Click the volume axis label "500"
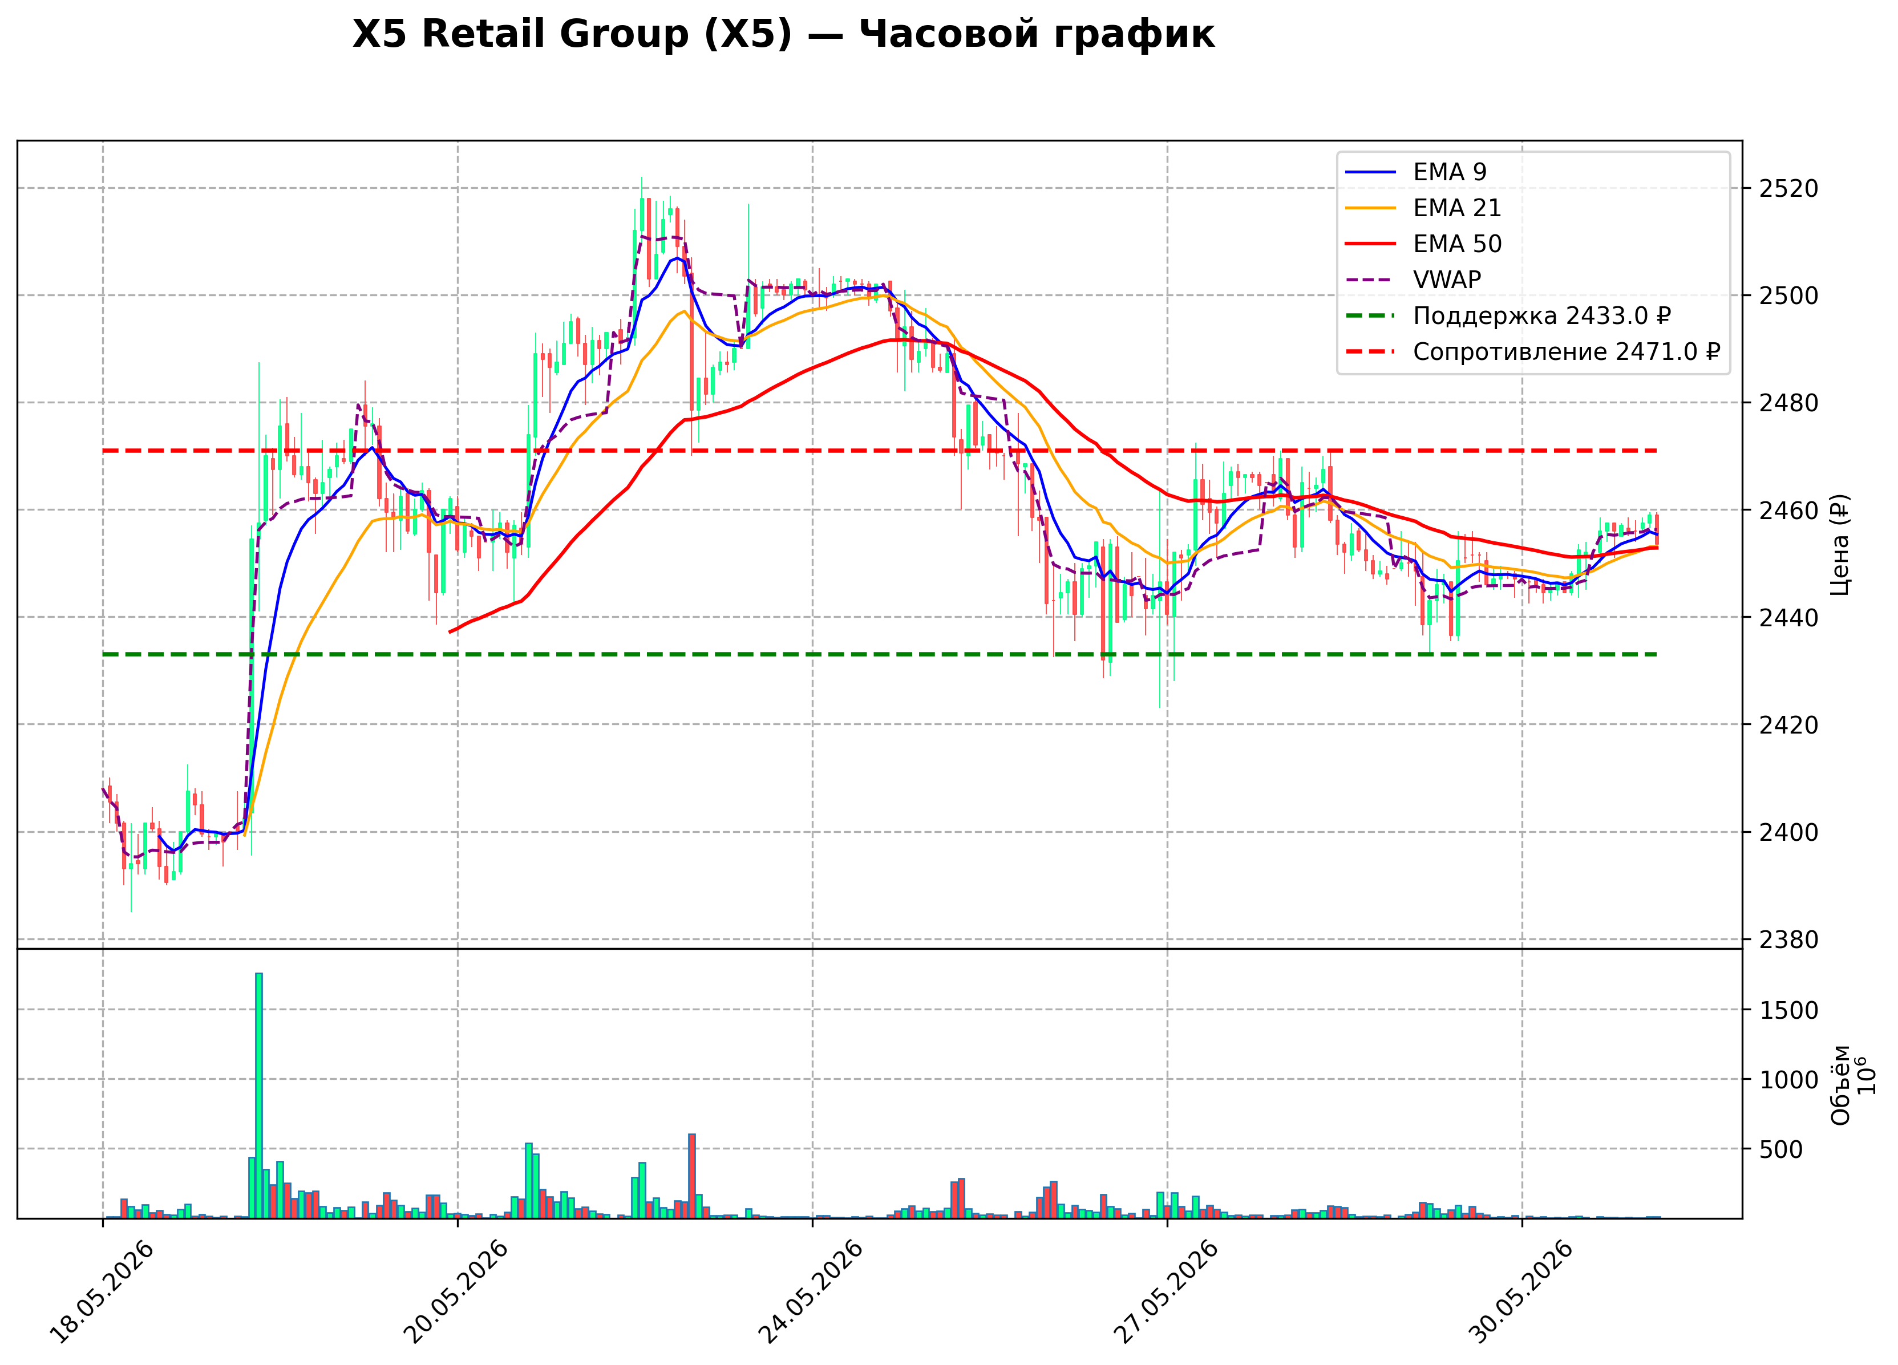Viewport: 1898px width, 1365px height. point(1781,1149)
